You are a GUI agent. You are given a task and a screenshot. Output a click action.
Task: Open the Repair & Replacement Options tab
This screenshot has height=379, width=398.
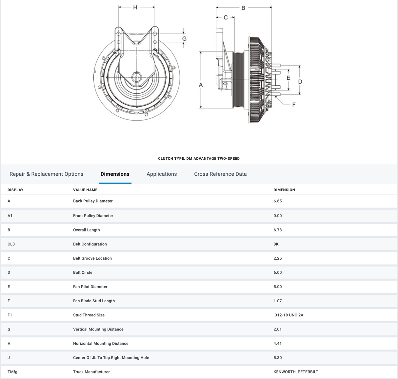coord(46,174)
